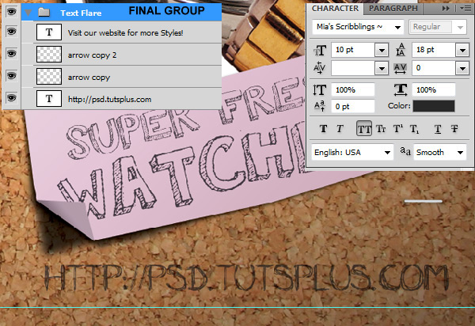Image resolution: width=475 pixels, height=326 pixels.
Task: Click the empty kerning value field
Action: coord(353,68)
